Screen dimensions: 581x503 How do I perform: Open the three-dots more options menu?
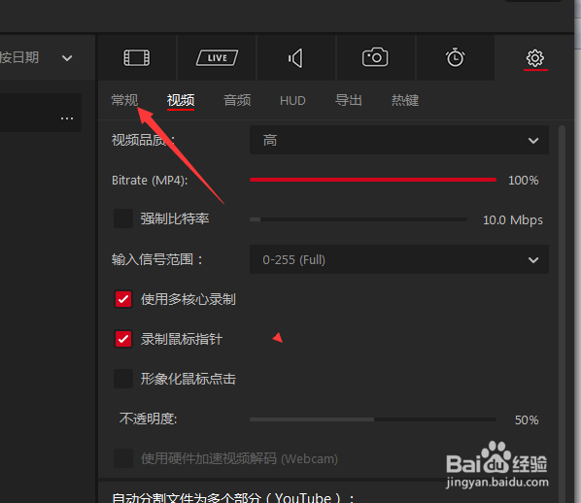67,118
